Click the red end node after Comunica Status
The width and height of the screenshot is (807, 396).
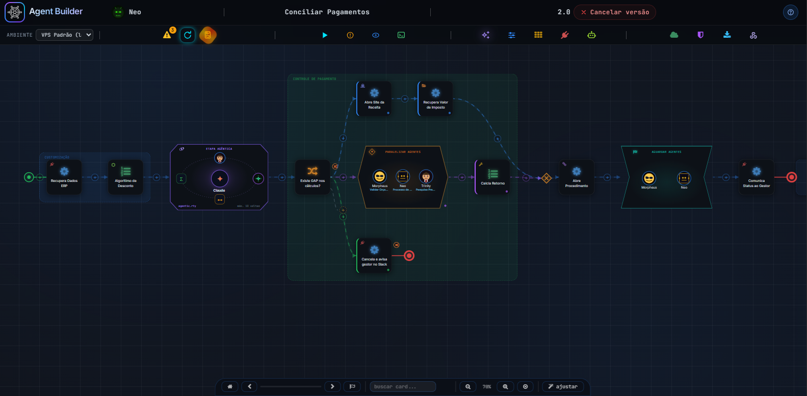click(x=792, y=177)
